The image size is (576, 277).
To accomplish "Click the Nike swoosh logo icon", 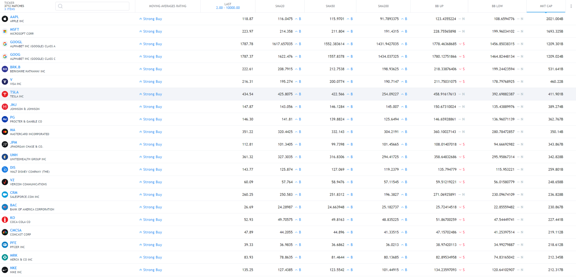I will (x=5, y=270).
